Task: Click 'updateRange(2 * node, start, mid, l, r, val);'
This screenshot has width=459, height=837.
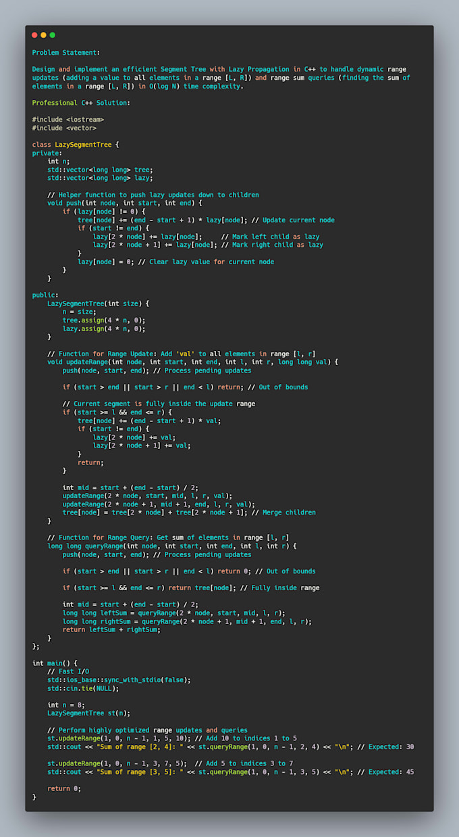Action: pyautogui.click(x=147, y=496)
